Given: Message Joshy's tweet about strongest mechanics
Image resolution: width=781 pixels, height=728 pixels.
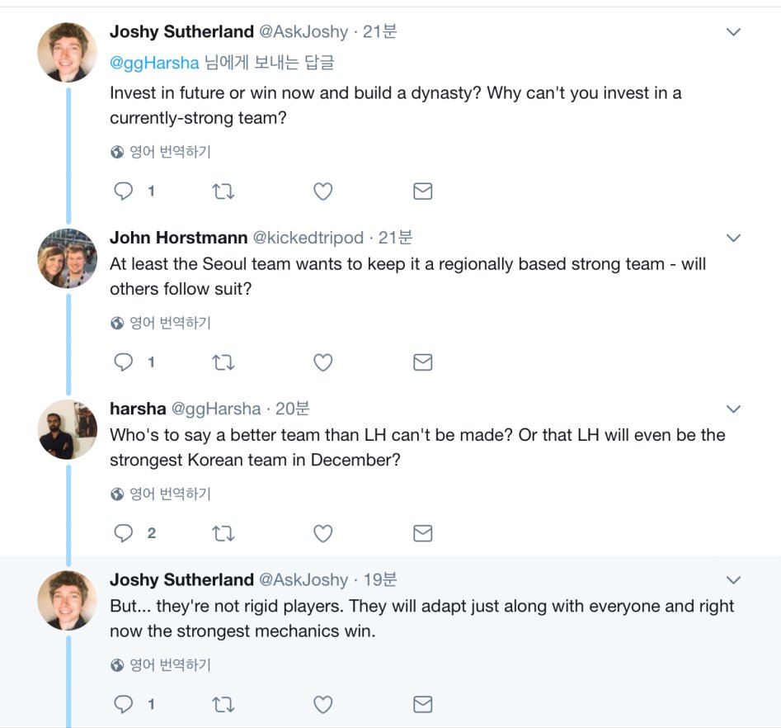Looking at the screenshot, I should [422, 704].
